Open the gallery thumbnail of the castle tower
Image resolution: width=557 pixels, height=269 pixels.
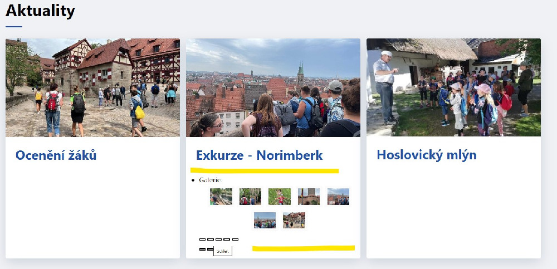coord(309,197)
